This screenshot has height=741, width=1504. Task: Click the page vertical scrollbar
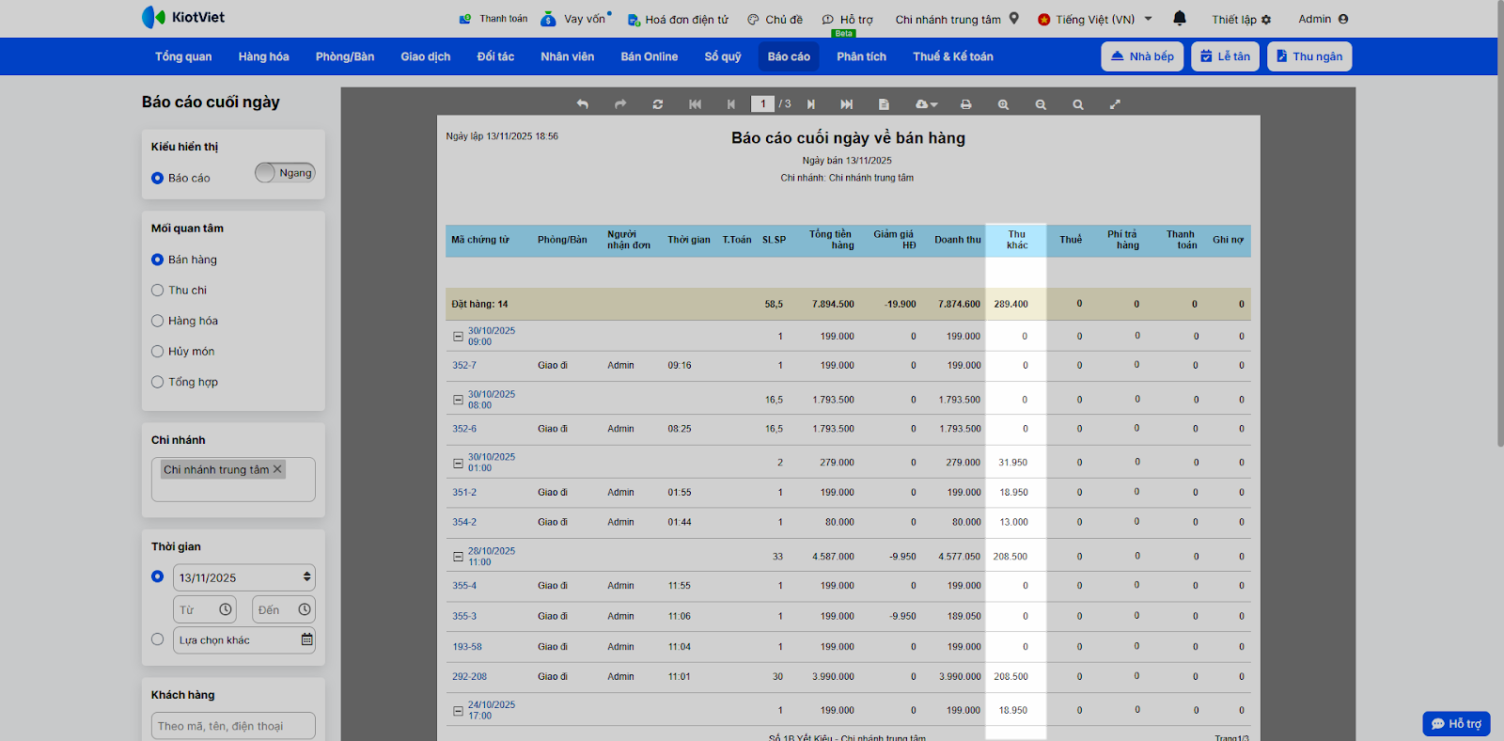(1496, 282)
